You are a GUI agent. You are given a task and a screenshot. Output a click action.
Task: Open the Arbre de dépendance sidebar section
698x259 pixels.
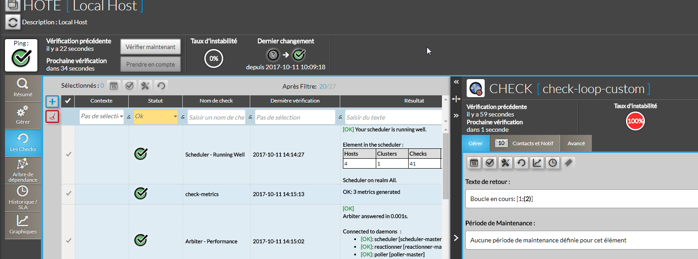23,170
